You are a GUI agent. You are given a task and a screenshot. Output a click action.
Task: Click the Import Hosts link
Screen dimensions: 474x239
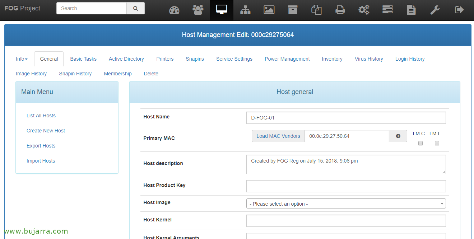[x=41, y=161]
